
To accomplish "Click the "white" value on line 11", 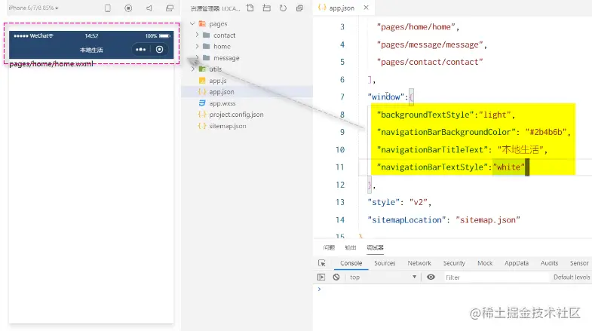I will [x=508, y=167].
